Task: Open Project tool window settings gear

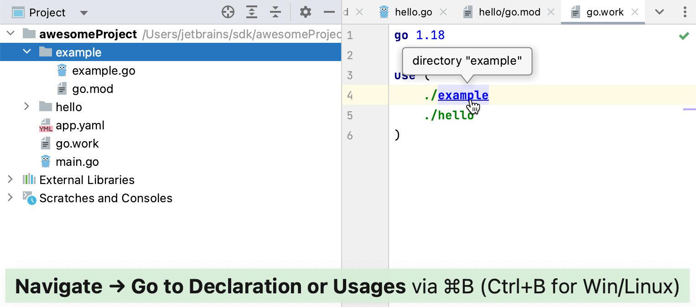Action: point(305,12)
